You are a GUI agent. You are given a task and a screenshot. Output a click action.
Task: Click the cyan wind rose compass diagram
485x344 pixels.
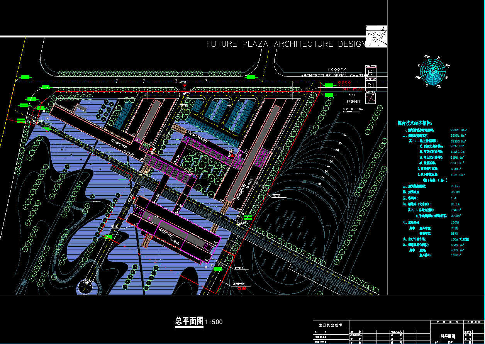[432, 71]
